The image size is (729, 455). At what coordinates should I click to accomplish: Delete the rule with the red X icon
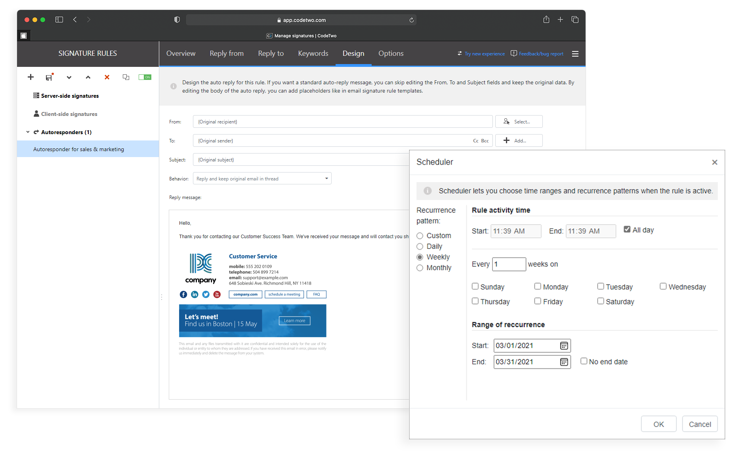pyautogui.click(x=107, y=78)
